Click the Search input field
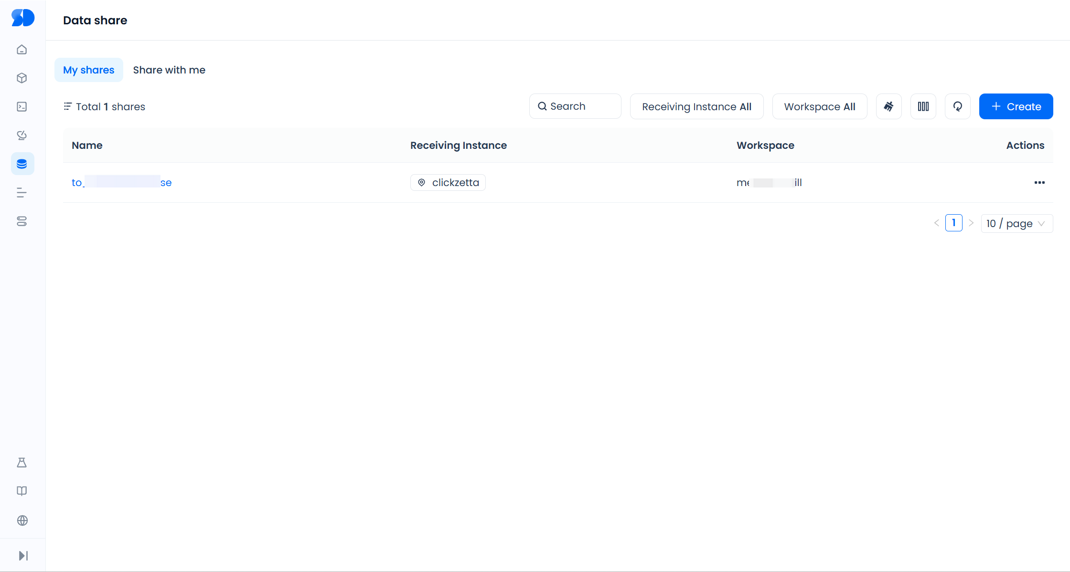 click(x=575, y=106)
